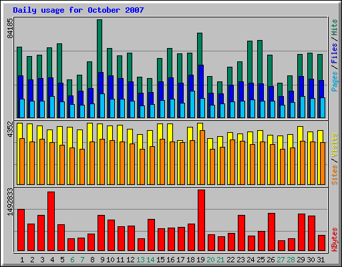Image resolution: width=342 pixels, height=267 pixels.
Task: Click the blue "Files" legend label
Action: tap(334, 53)
